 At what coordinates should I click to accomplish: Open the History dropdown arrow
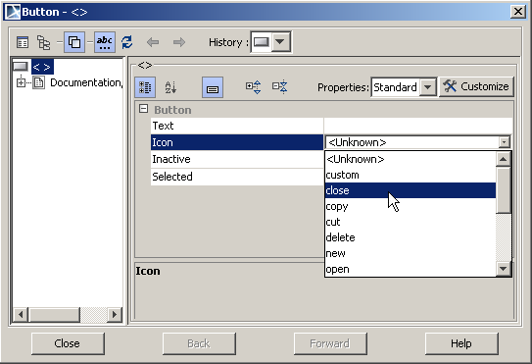coord(280,42)
